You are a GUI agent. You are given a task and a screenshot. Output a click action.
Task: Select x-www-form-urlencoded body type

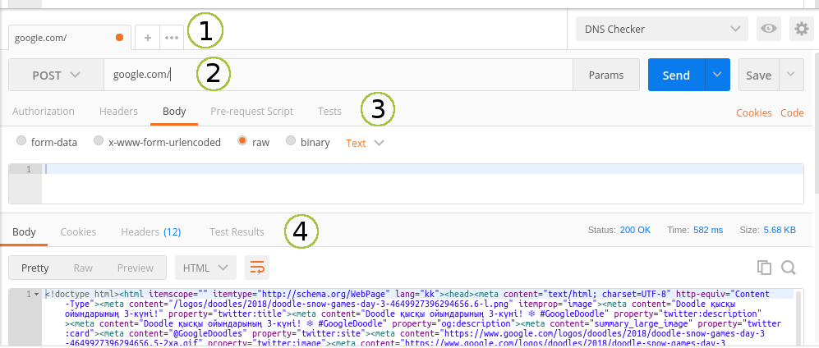click(99, 142)
